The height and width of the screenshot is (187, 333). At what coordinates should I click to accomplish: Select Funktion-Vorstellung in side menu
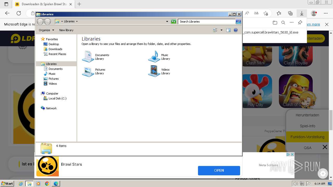[307, 137]
